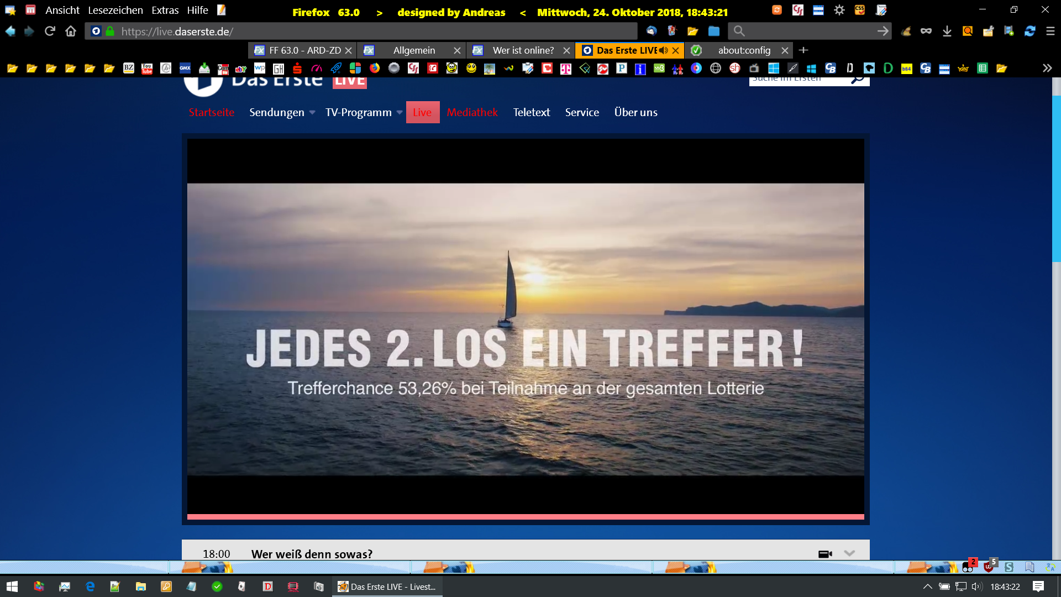Expand the TV-Programm dropdown arrow

(400, 112)
